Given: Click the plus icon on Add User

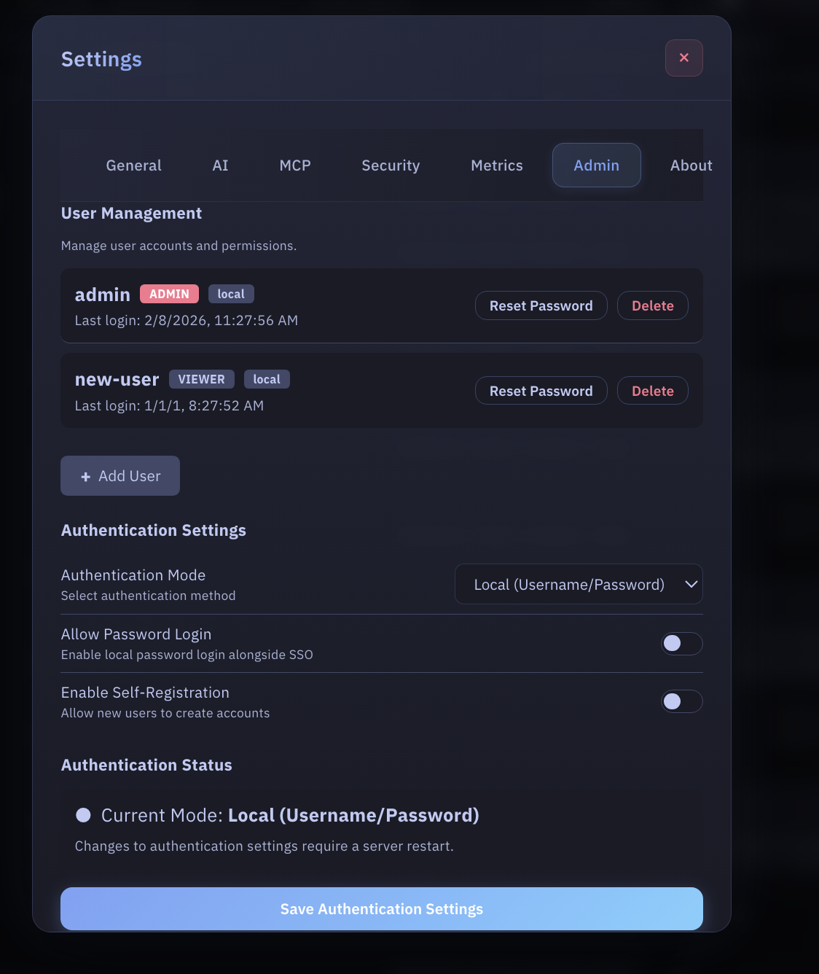Looking at the screenshot, I should 85,475.
